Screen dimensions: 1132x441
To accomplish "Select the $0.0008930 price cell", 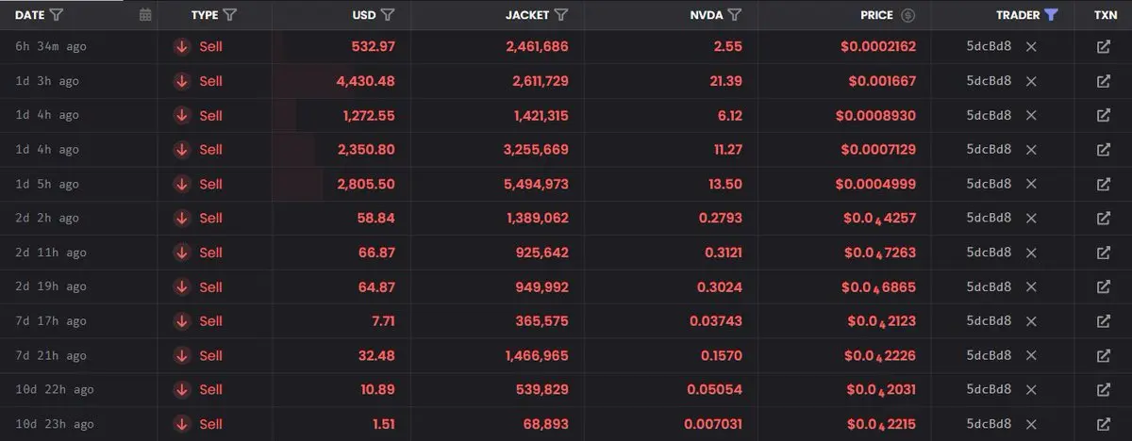I will [875, 115].
